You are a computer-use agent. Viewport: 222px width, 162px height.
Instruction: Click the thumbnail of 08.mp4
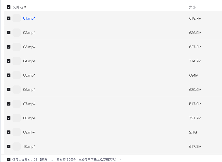point(17,118)
